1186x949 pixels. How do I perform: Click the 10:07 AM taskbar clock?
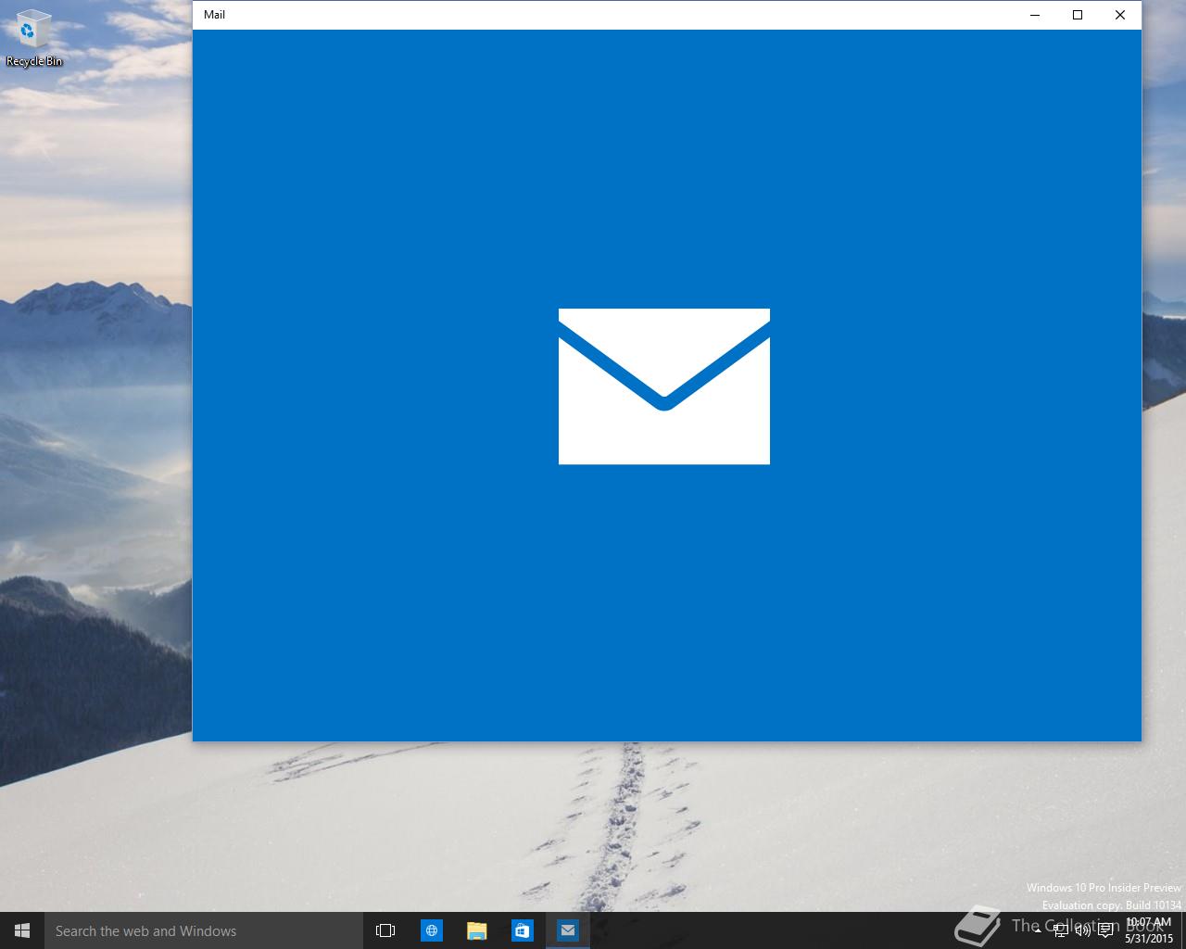coord(1149,930)
